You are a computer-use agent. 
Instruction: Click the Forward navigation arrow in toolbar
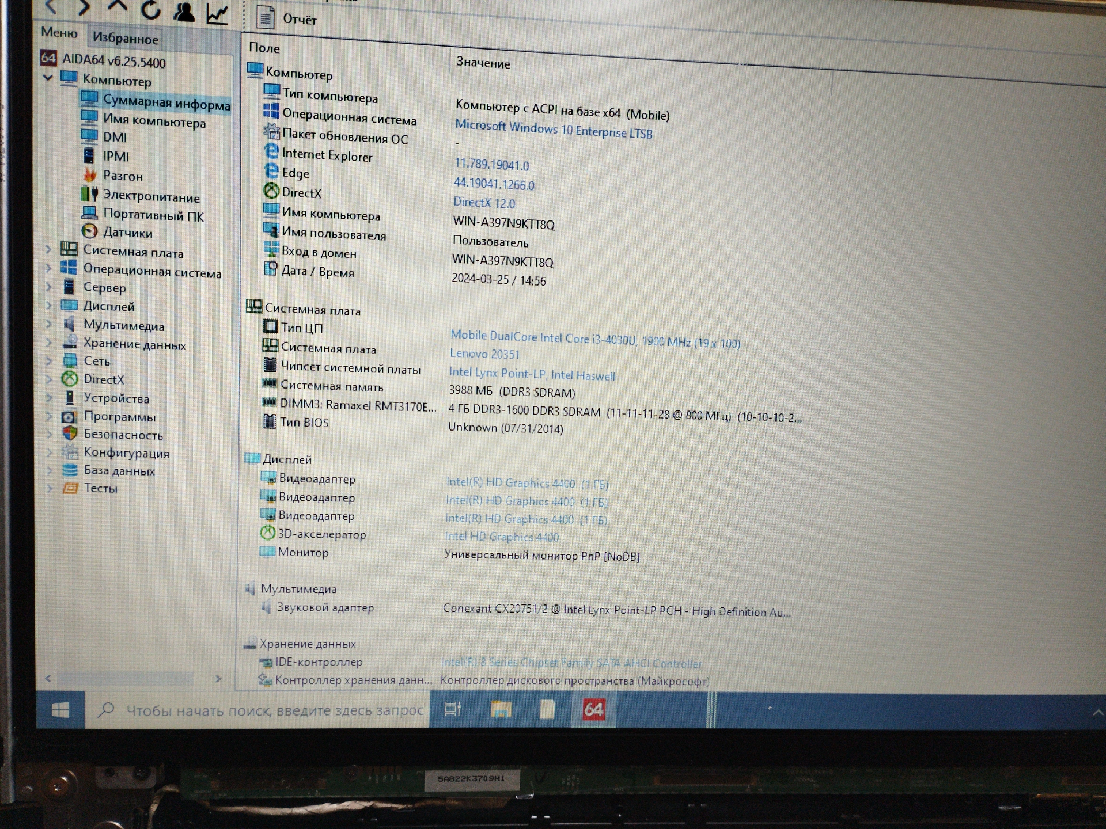(x=84, y=7)
